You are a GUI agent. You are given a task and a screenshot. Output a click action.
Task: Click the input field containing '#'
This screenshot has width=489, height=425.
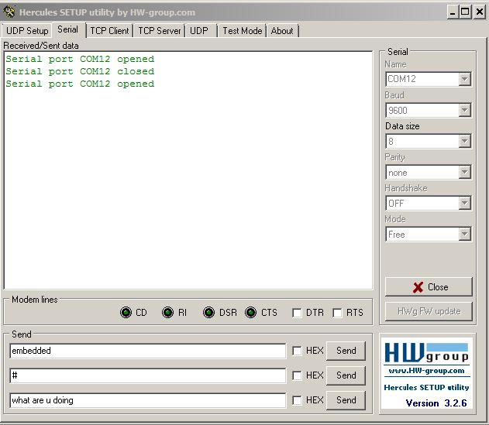pyautogui.click(x=147, y=375)
